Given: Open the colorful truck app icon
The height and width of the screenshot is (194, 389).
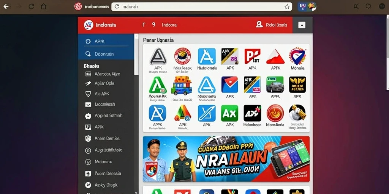Looking at the screenshot, I should [182, 86].
